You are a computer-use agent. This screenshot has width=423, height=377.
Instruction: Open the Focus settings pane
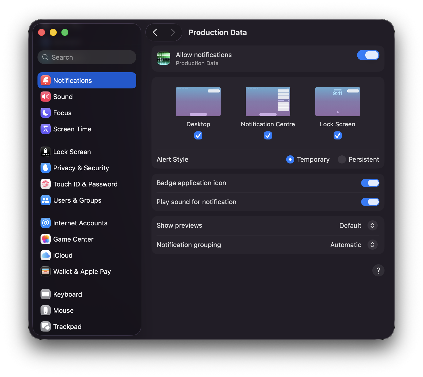pyautogui.click(x=87, y=113)
